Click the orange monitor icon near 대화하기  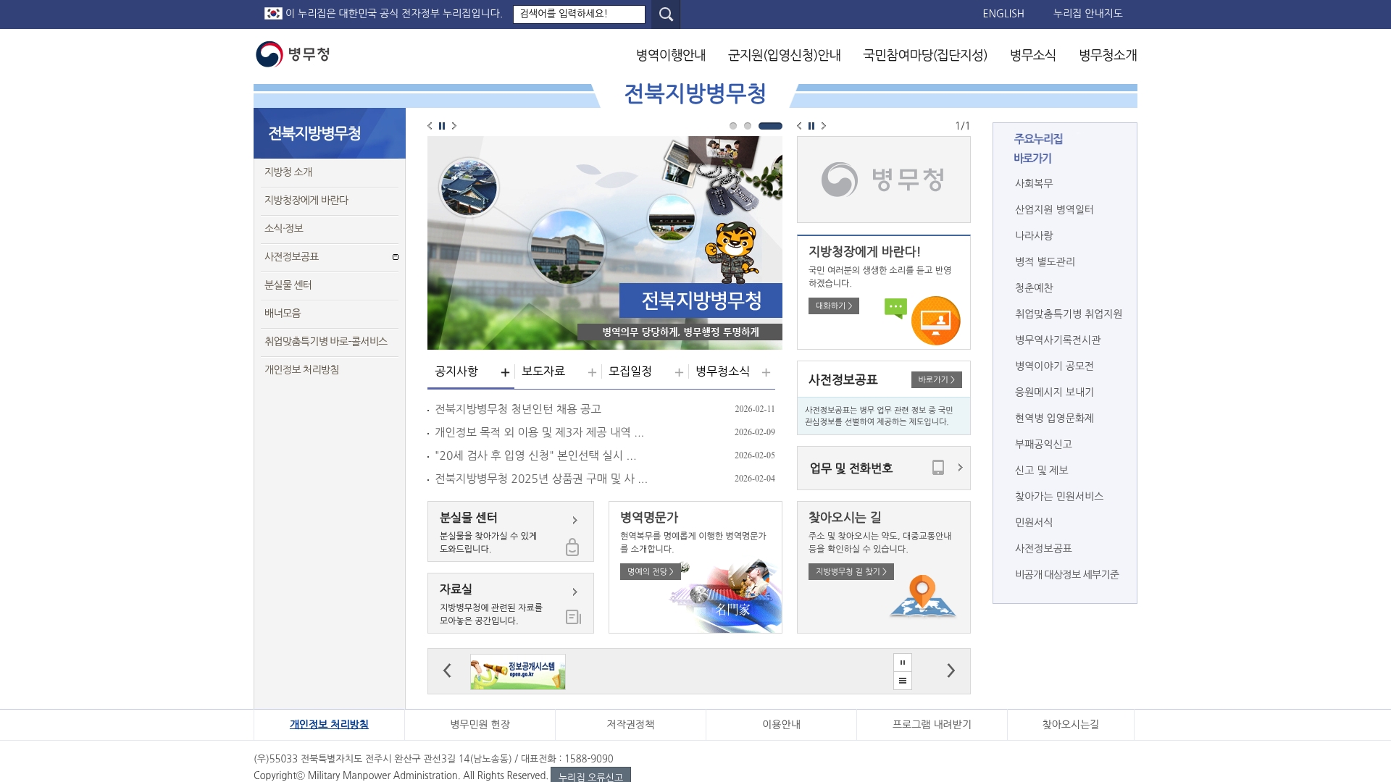[937, 320]
